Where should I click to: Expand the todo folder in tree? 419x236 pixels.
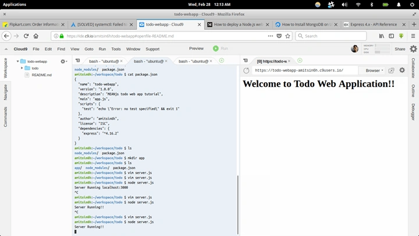pos(22,68)
